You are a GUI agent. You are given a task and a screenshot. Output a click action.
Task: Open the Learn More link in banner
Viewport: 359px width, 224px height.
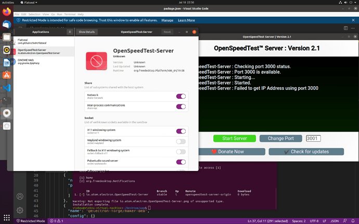click(186, 20)
